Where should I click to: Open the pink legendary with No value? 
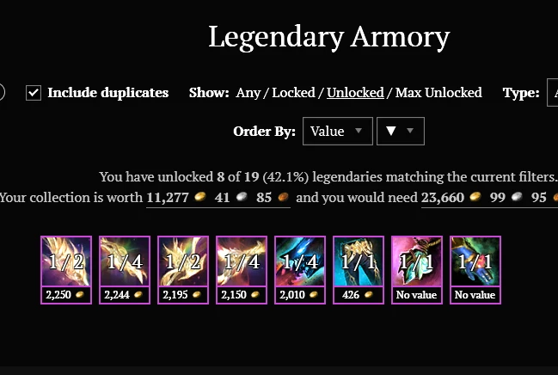tap(417, 261)
